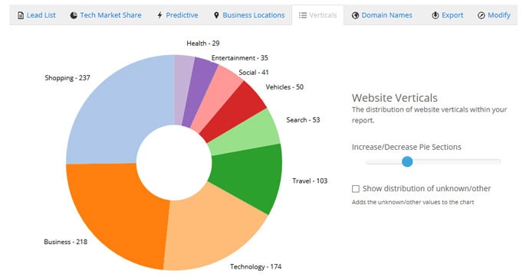Open the Lead List tab
This screenshot has width=526, height=280.
37,15
